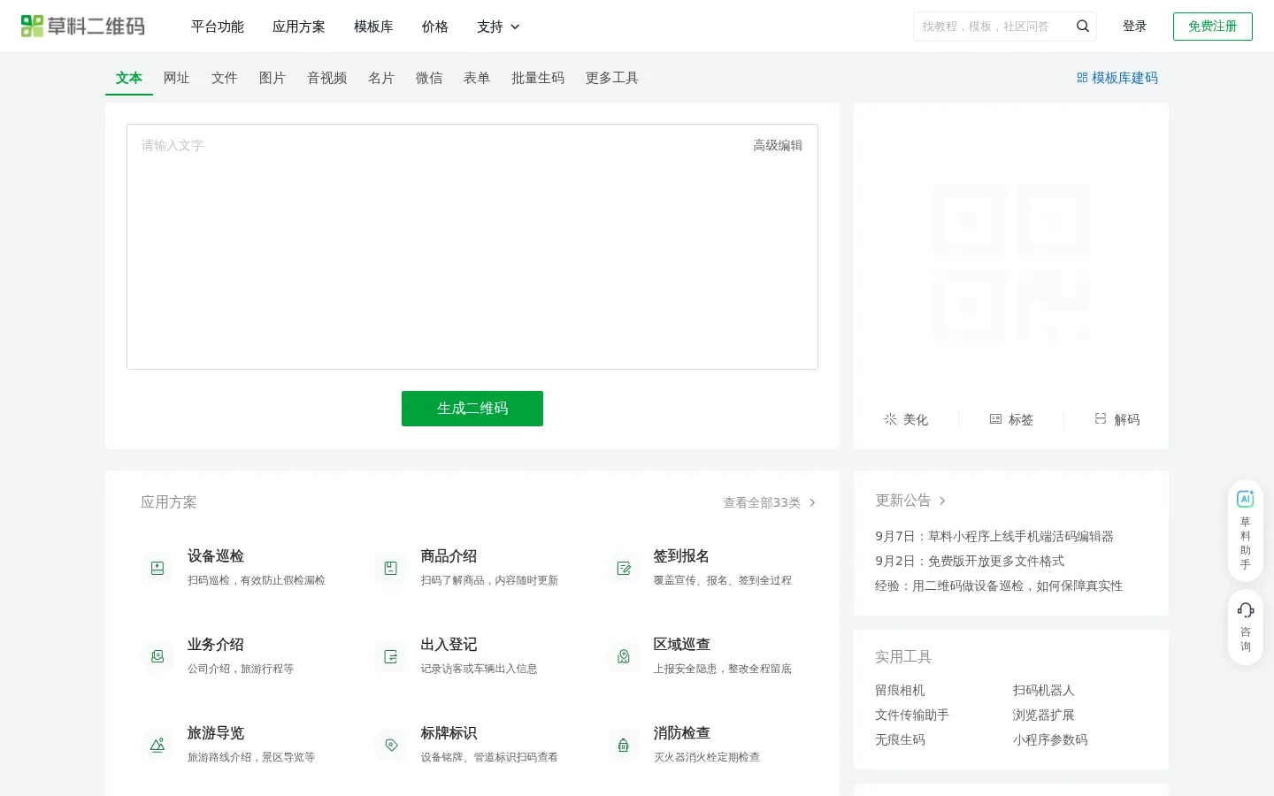Click the 设备巡检 icon
The image size is (1274, 796).
(157, 568)
